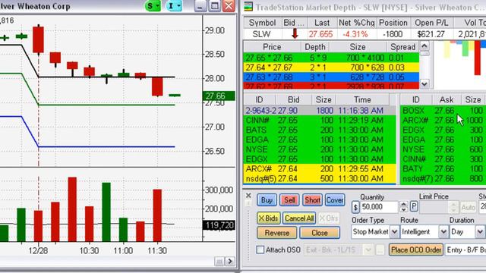Select the NYSE ask row with size 600
Viewport: 486px width, 273px height.
coord(443,149)
